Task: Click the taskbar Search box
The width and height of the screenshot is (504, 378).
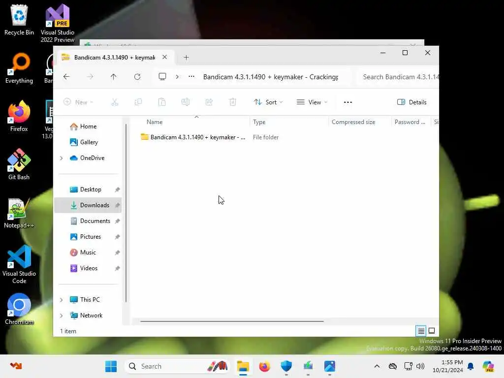Action: point(177,366)
